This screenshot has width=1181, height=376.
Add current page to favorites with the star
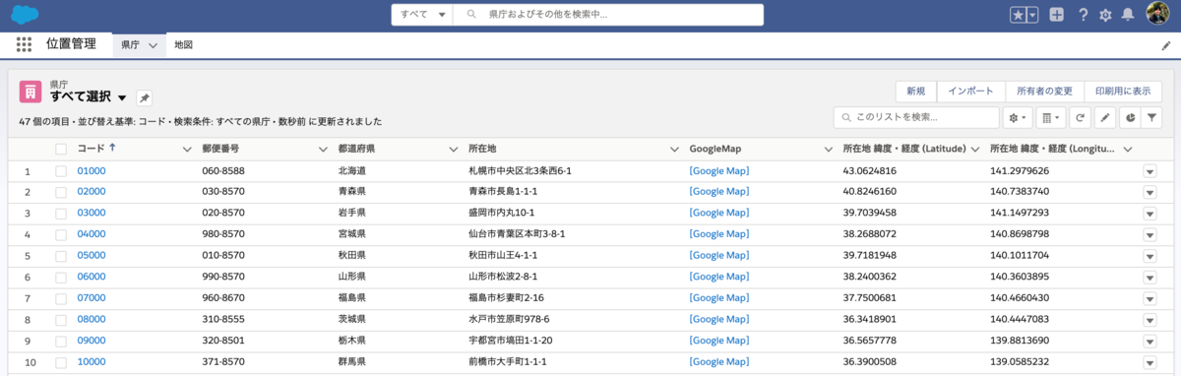[x=1018, y=15]
